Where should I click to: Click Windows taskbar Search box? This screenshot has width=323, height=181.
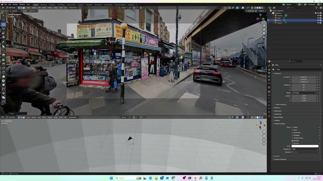128,178
